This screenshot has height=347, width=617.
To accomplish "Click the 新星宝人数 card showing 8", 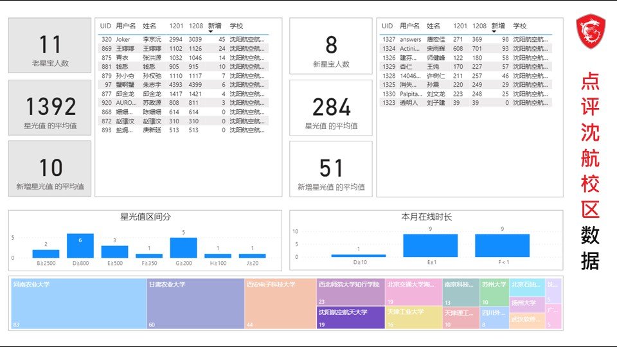I will click(331, 46).
